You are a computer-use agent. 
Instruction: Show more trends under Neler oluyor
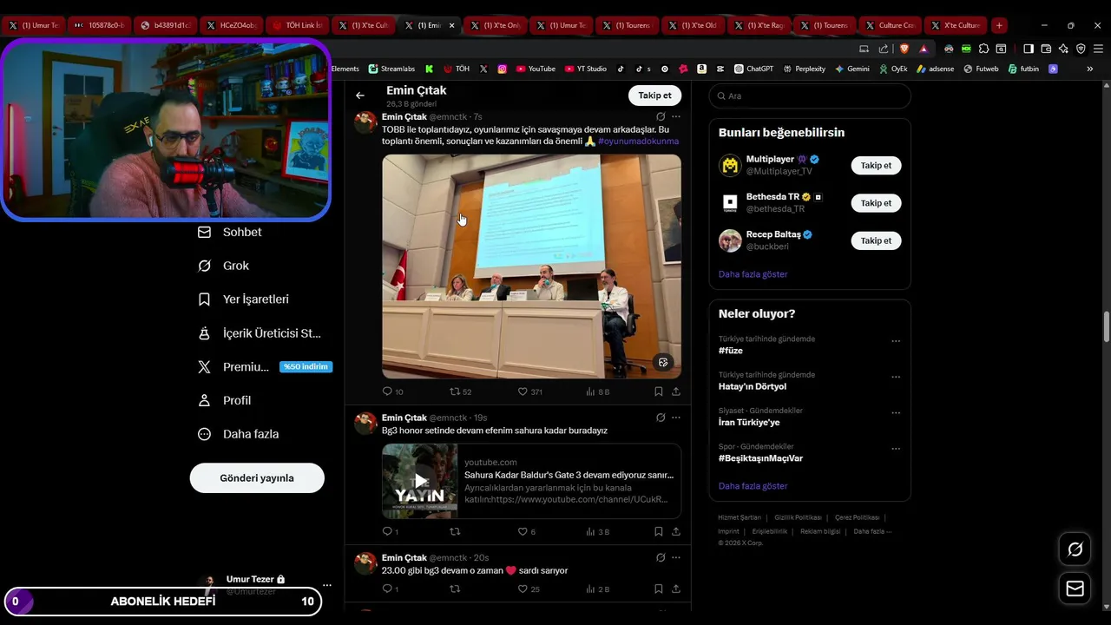tap(753, 486)
